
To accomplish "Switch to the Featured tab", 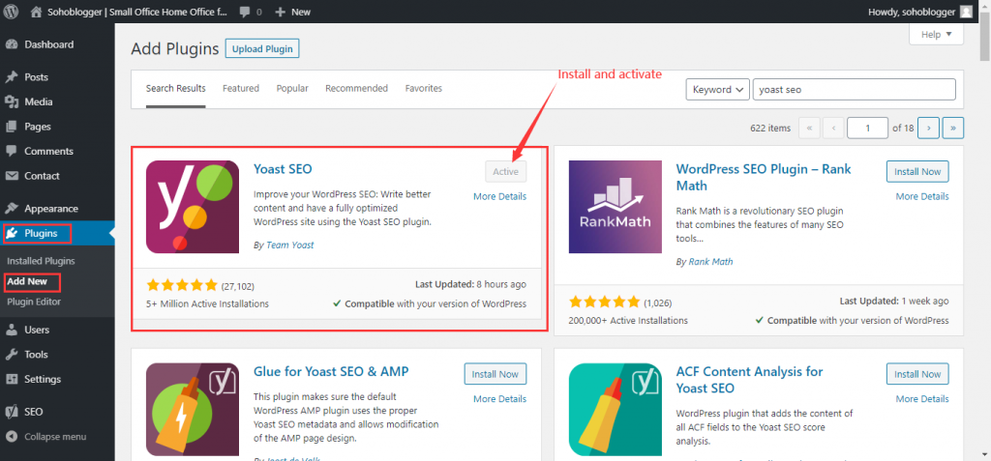I will click(241, 88).
